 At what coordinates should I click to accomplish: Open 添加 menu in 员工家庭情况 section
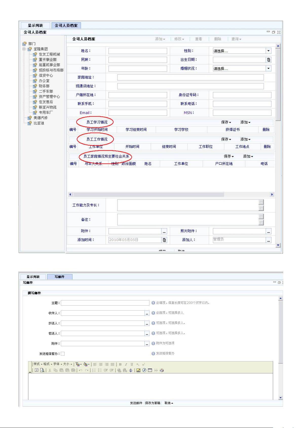pyautogui.click(x=248, y=156)
